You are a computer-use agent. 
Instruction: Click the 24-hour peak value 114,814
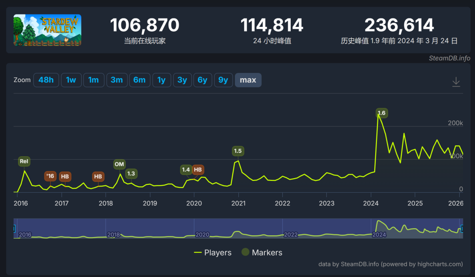pyautogui.click(x=272, y=25)
